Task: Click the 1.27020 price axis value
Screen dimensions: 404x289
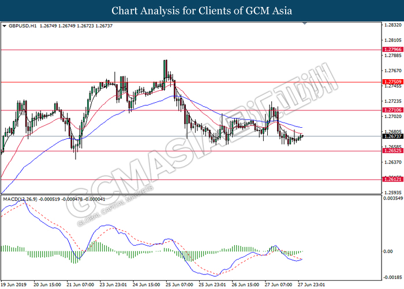Action: tap(392, 116)
